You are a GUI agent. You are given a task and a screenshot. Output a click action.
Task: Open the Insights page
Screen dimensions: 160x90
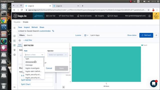click(99, 16)
